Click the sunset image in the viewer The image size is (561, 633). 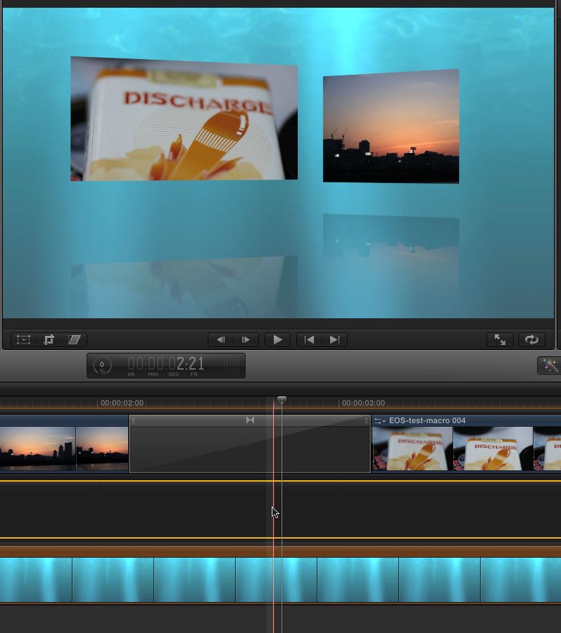tap(391, 126)
